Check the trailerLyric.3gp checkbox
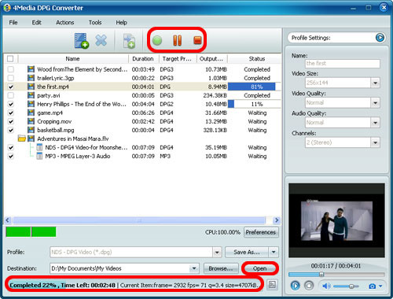This screenshot has height=299, width=393. click(x=10, y=78)
